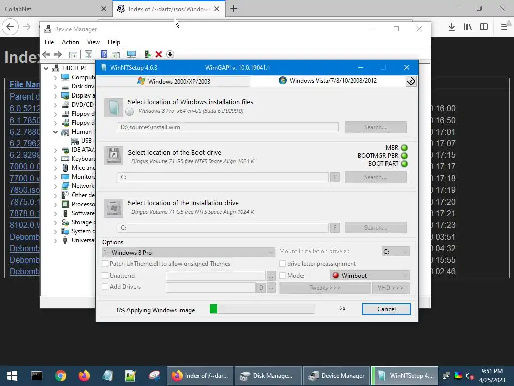
Task: Click the green BOOT PART indicator
Action: (404, 164)
